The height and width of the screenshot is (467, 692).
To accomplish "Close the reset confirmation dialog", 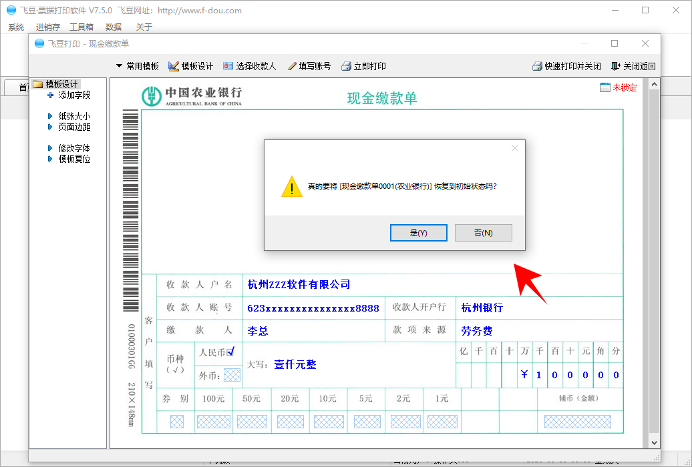I will [x=514, y=148].
